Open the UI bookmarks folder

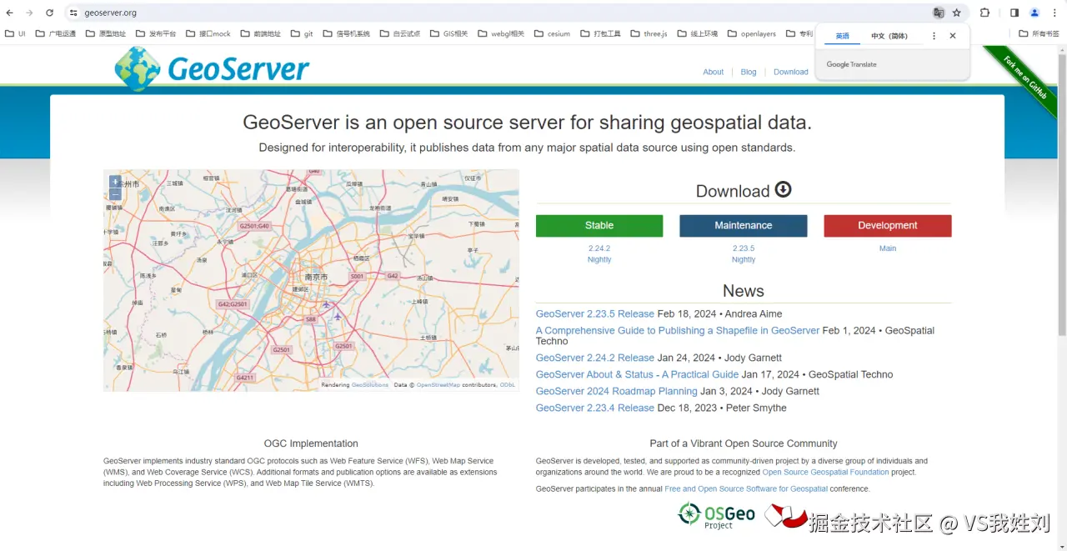coord(16,34)
